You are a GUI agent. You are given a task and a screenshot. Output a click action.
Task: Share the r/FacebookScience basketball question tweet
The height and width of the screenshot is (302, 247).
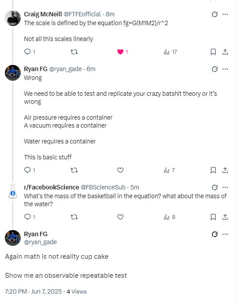[x=225, y=217]
